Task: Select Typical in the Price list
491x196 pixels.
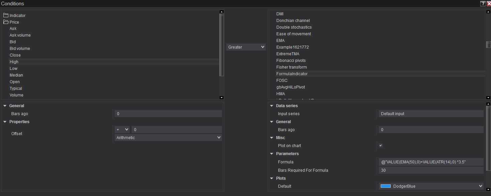Action: [x=16, y=89]
